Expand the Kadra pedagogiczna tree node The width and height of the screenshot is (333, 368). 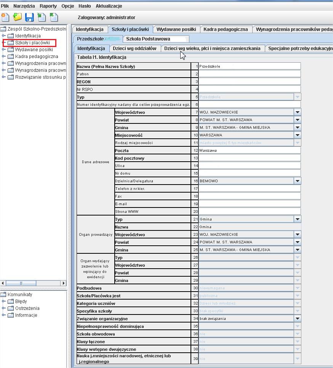click(3, 56)
